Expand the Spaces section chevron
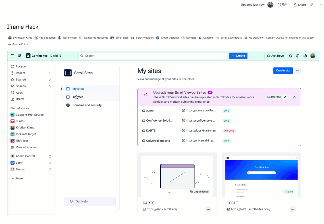 (50, 86)
